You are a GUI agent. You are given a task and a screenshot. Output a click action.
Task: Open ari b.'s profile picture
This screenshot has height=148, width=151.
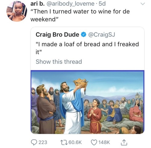click(17, 11)
